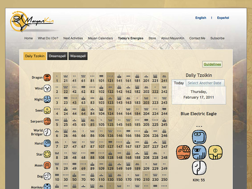Viewport: 252px width, 189px height.
Task: Click kin cell 121 in the Dragon row
Action: pyautogui.click(x=110, y=78)
